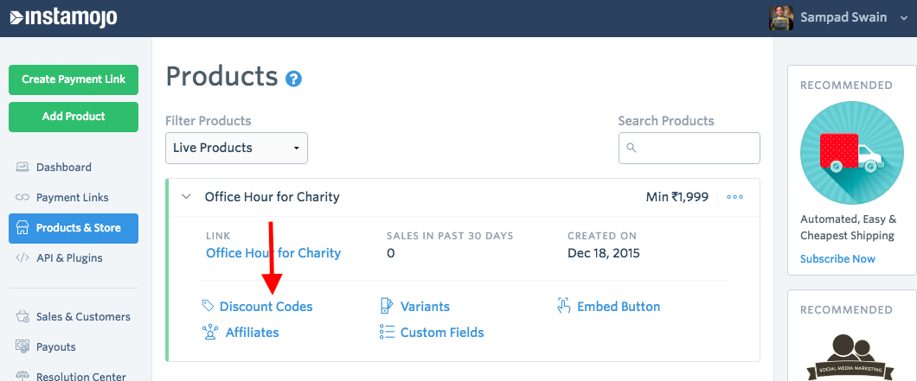
Task: Go to Dashboard in the sidebar
Action: pyautogui.click(x=63, y=167)
